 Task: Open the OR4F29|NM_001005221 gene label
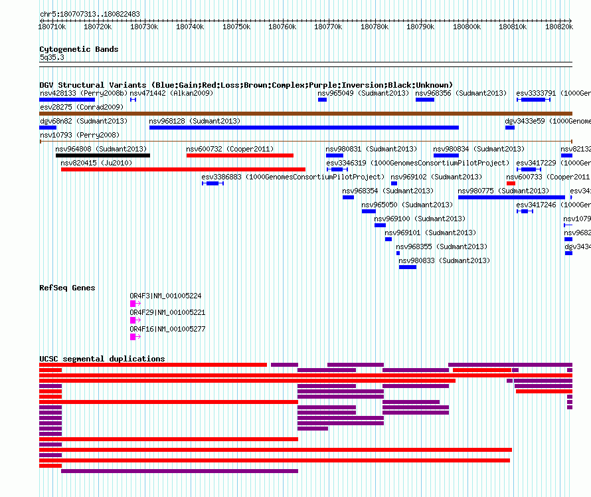[x=167, y=312]
